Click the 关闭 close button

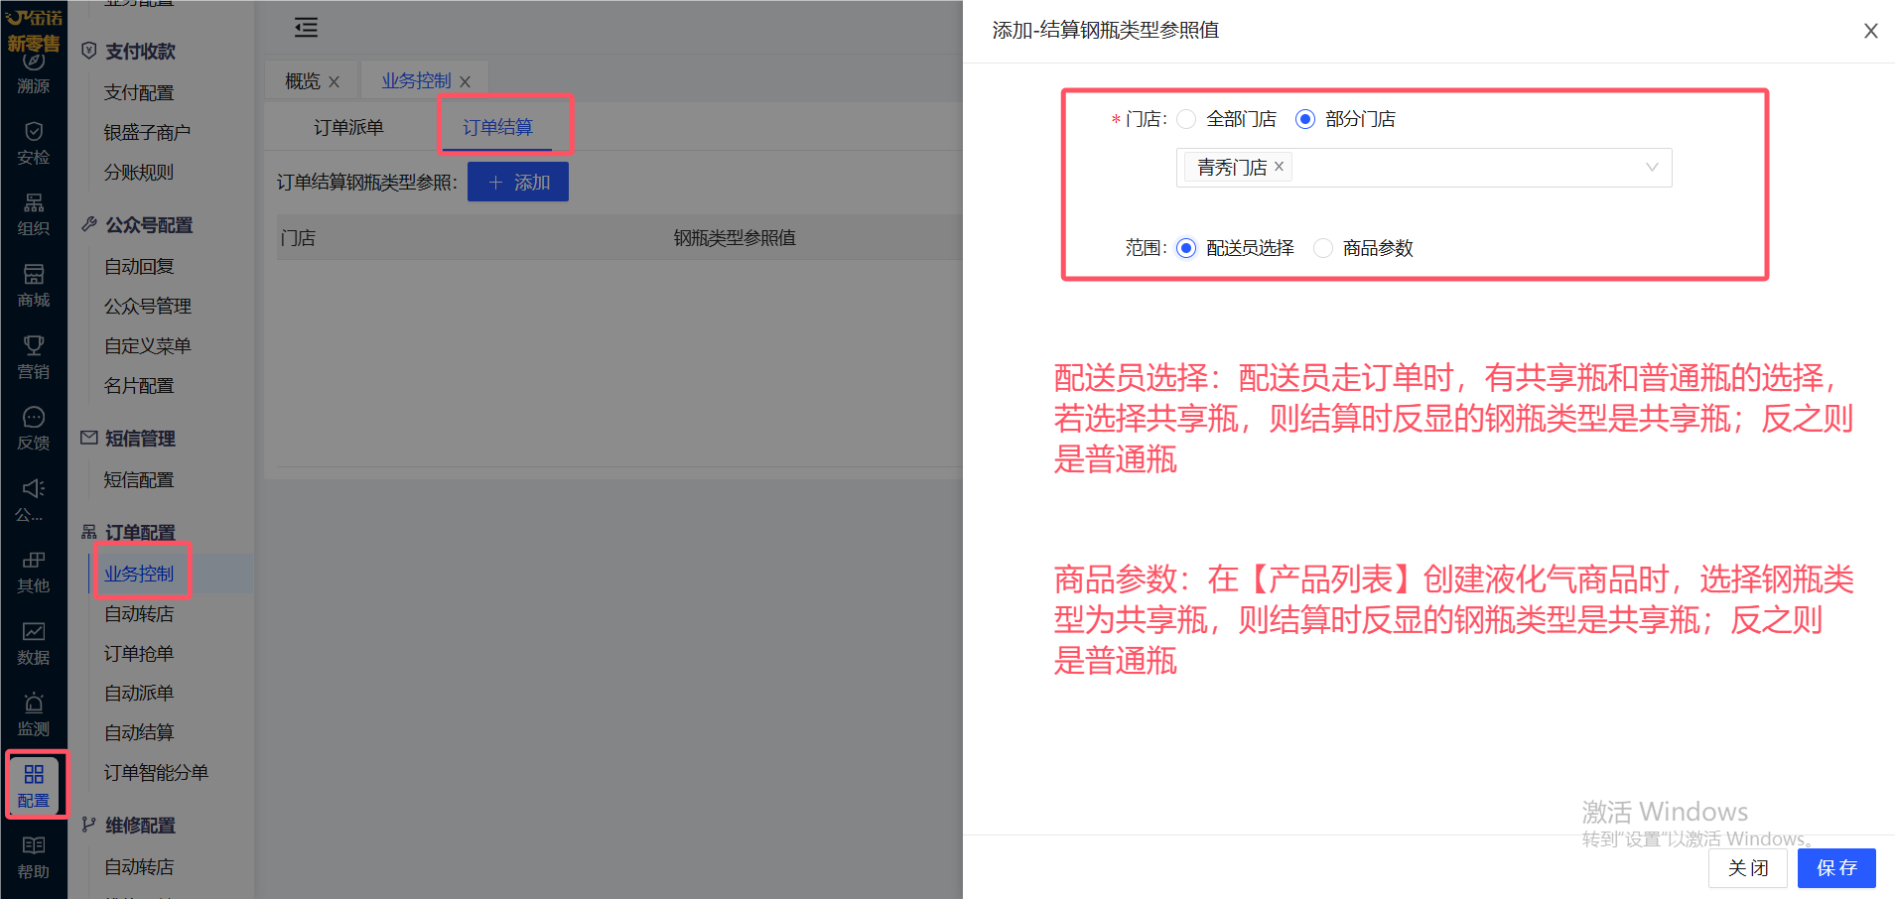[x=1747, y=868]
